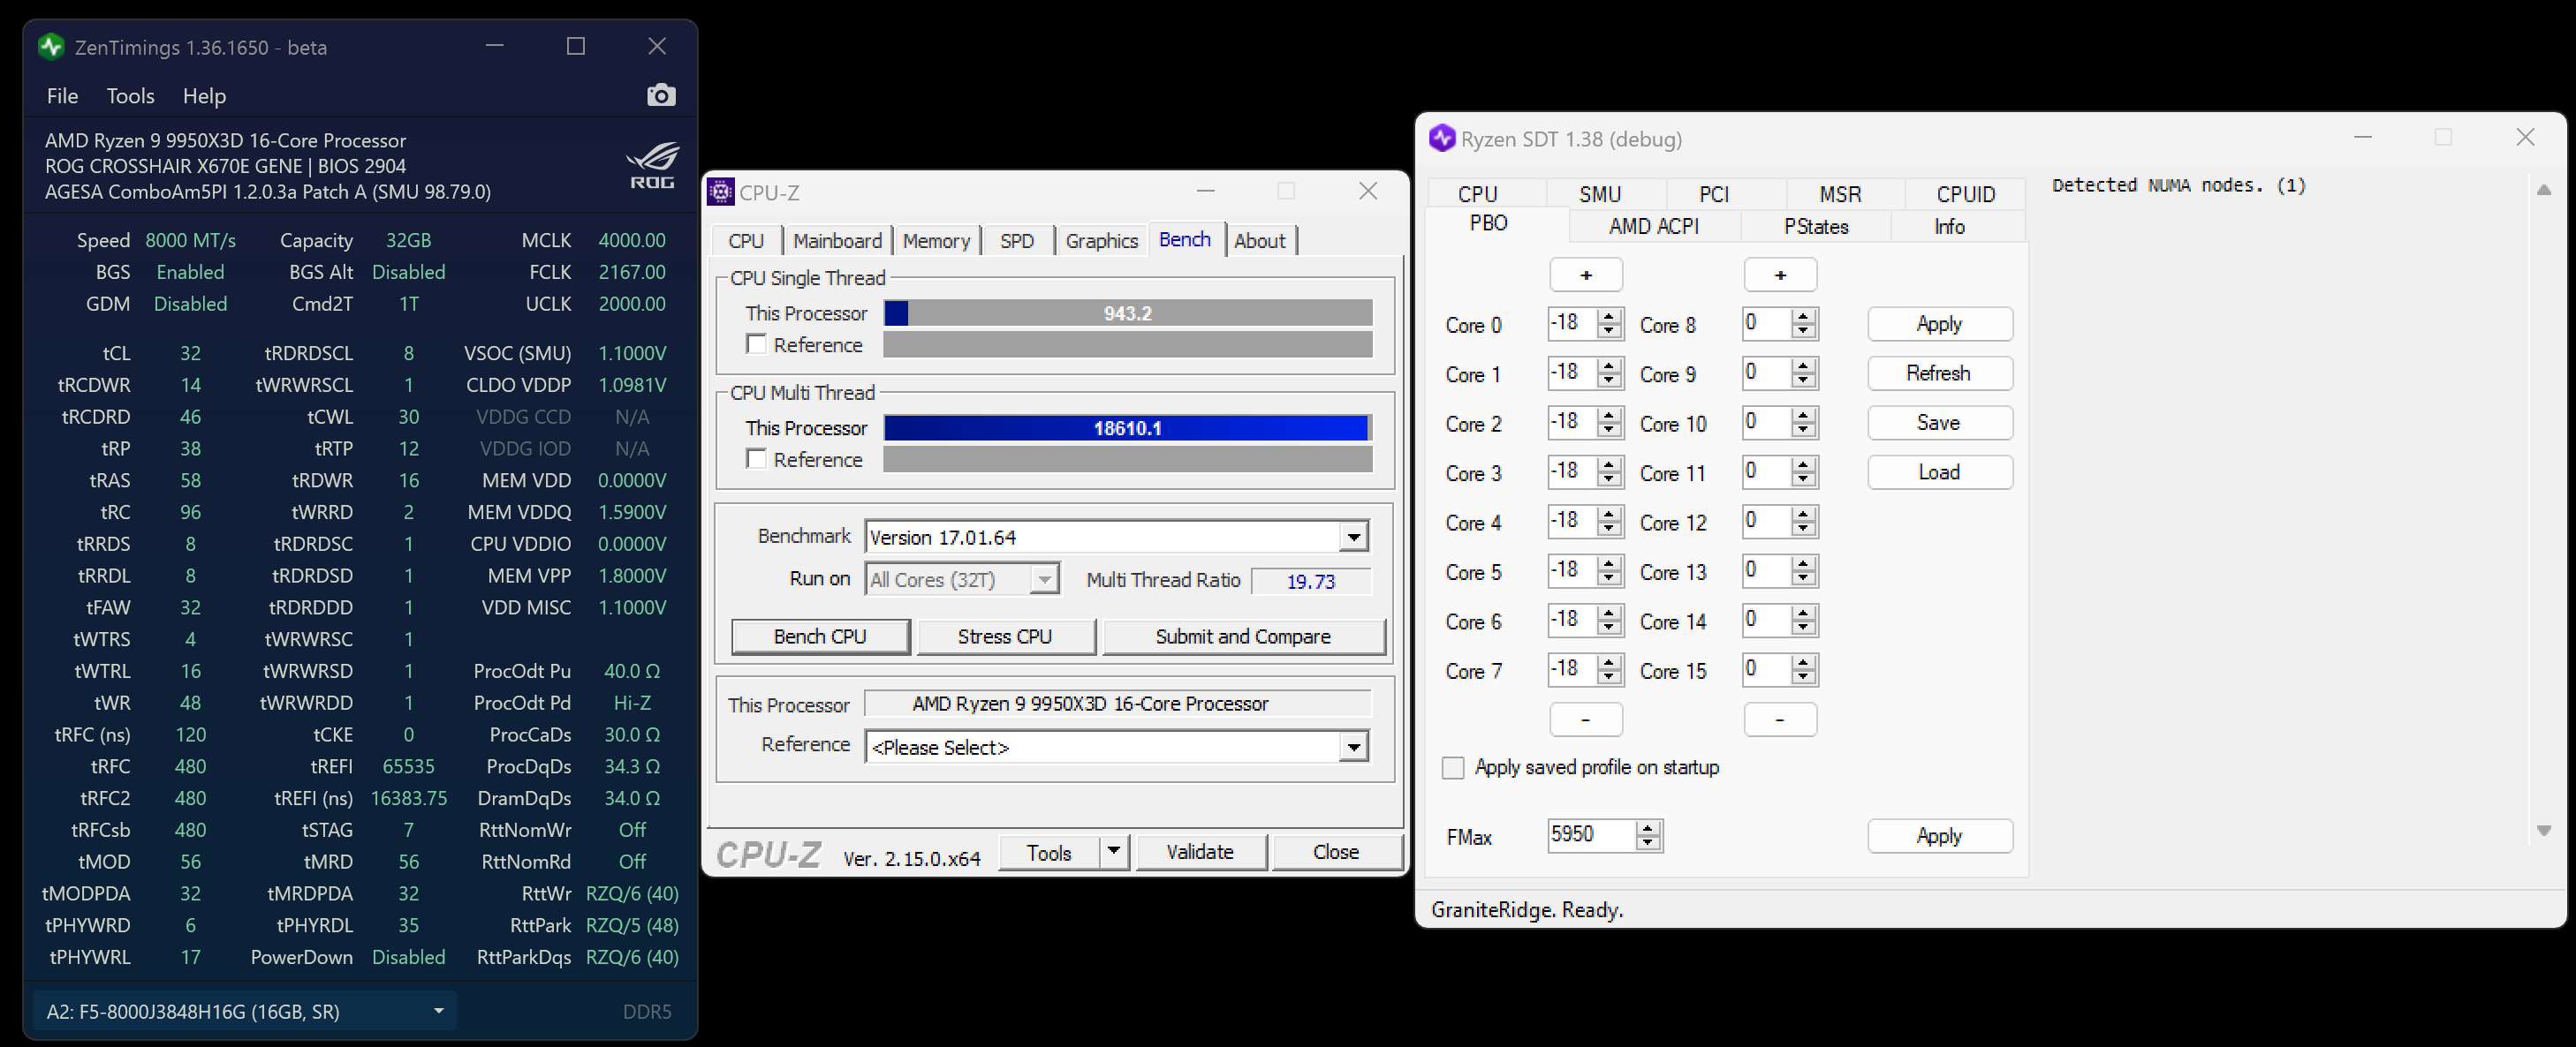This screenshot has width=2576, height=1047.
Task: Increase the Core 8 offset value
Action: click(1803, 317)
